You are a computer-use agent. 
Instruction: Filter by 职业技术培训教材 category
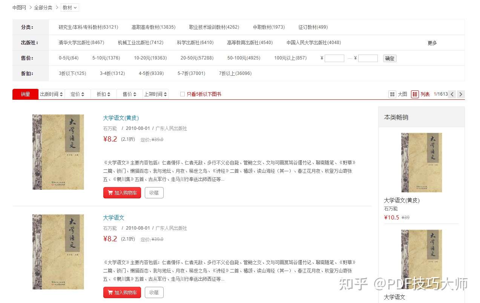[214, 27]
